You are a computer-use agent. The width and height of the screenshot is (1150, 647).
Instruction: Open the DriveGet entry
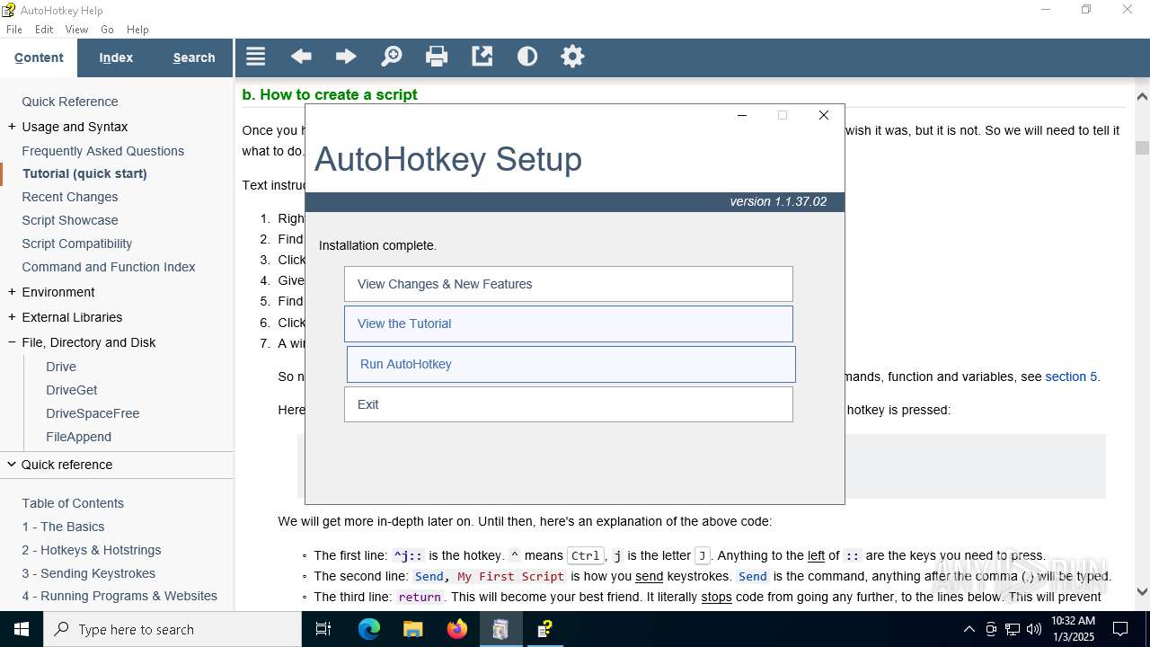click(x=72, y=390)
